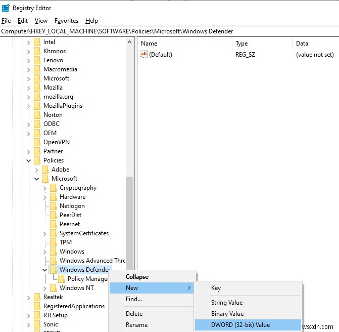Expand the Realtek key
Screen dimensions: 339x332
[28, 298]
